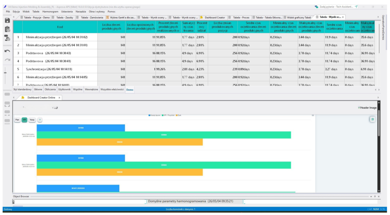Click the 99,26% cell in Synchronizacja row
Screen dimensions: 390x215
click(168, 69)
